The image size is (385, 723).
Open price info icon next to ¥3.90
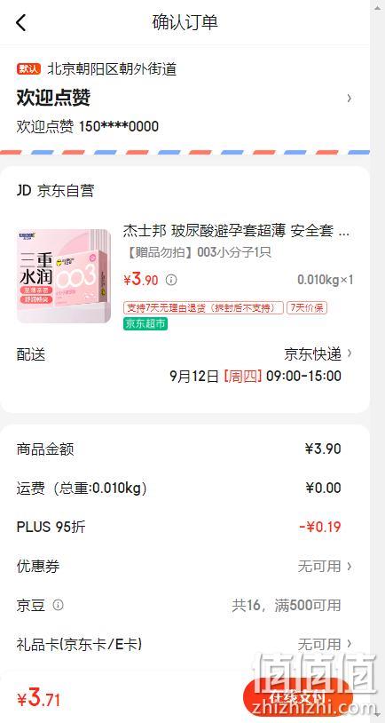point(171,280)
